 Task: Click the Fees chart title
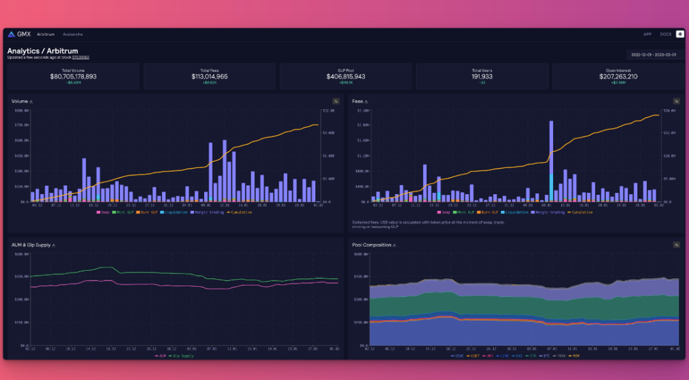click(x=357, y=102)
